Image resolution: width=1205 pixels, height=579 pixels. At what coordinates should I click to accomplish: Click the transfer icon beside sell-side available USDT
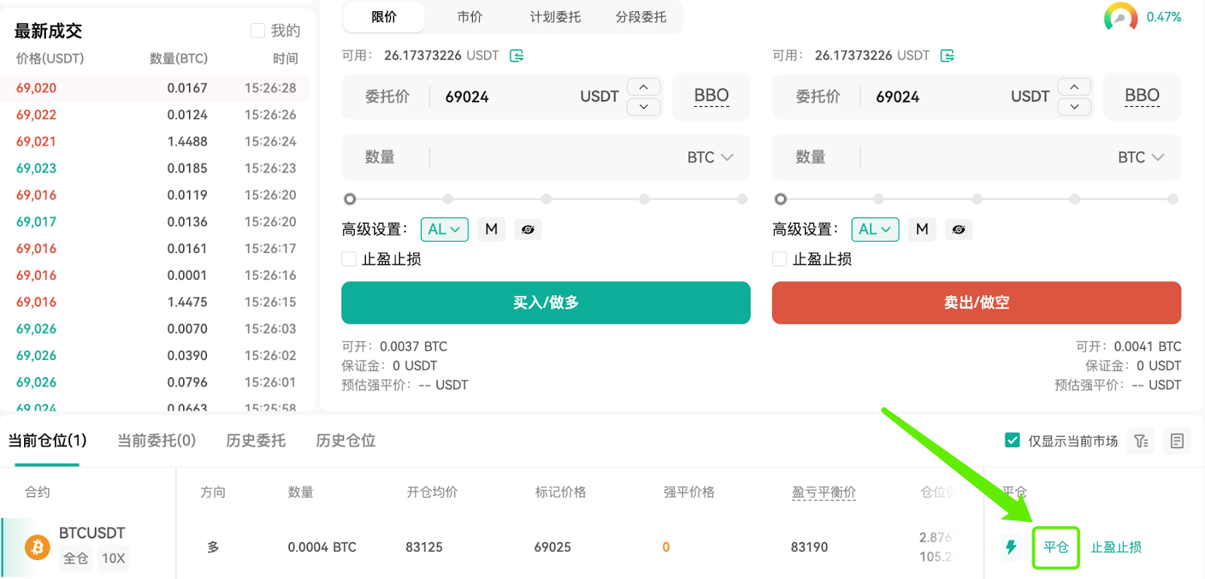947,56
